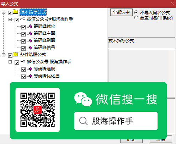Collapse the 微信公众号★股海操作手 subnode
Viewport: 176px width, 144px height.
point(10,19)
